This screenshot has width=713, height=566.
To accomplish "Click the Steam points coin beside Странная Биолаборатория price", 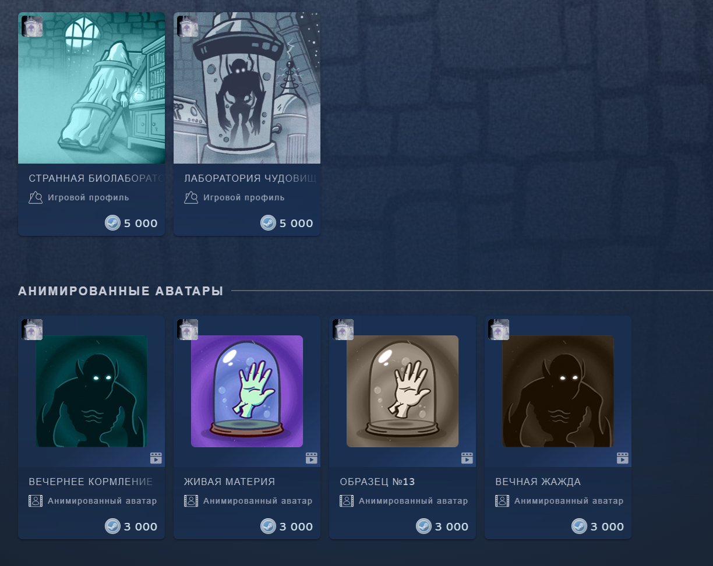I will click(x=112, y=223).
